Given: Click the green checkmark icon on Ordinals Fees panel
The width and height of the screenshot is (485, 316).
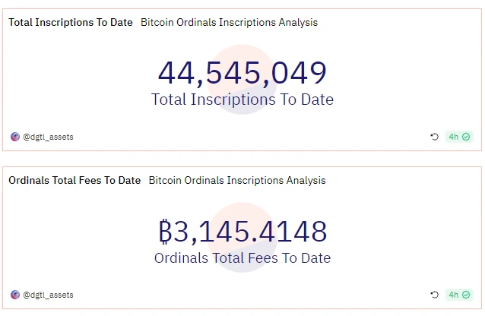Looking at the screenshot, I should (466, 295).
